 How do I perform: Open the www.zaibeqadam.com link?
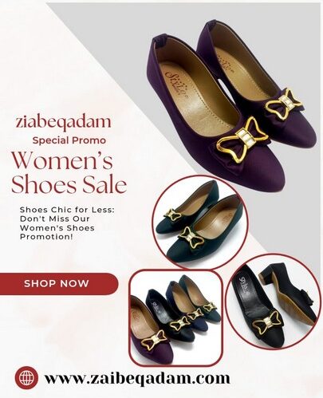[x=137, y=378]
